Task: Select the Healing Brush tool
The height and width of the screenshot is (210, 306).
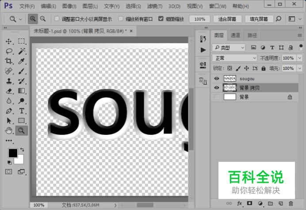Action: 8,71
